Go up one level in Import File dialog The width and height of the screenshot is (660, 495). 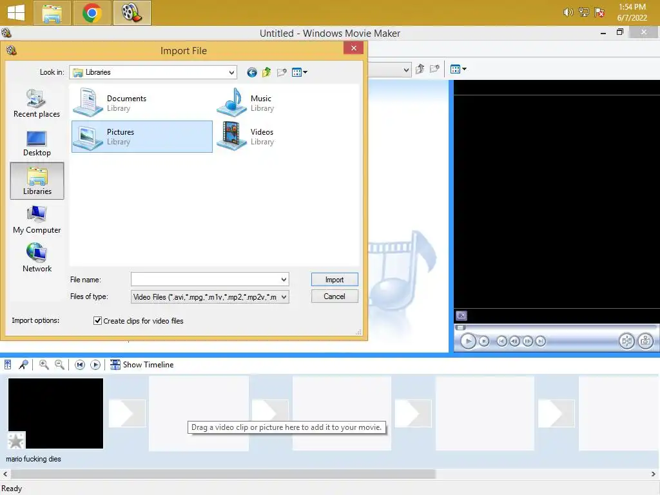point(266,72)
